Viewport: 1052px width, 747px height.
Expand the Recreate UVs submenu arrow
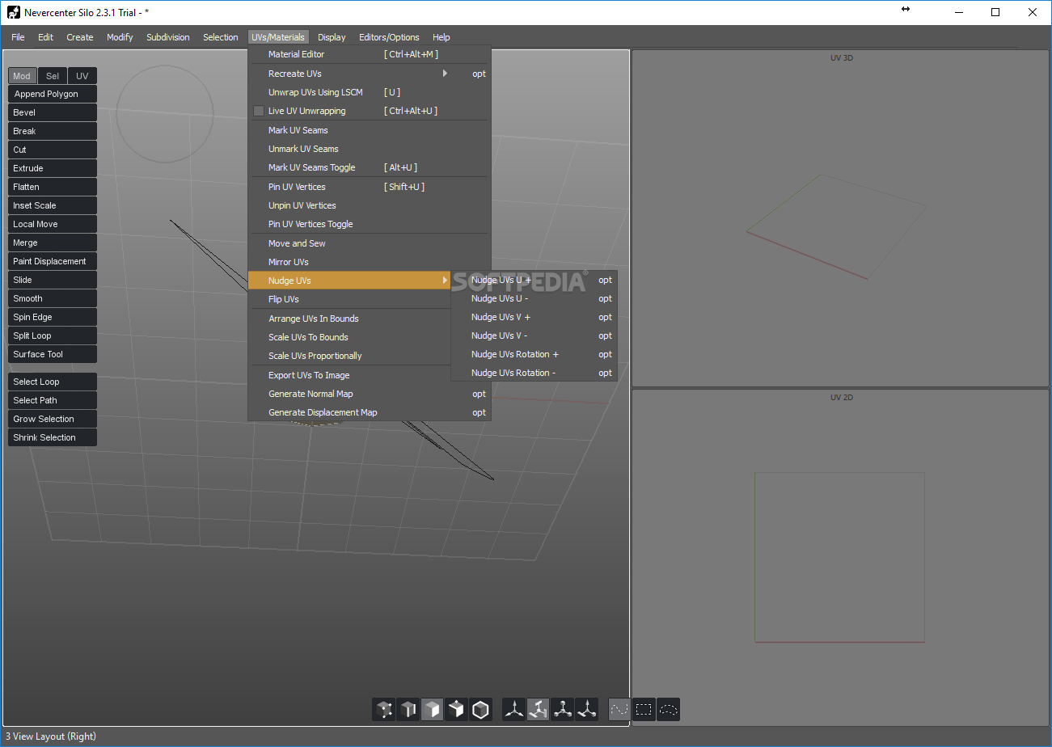tap(445, 74)
